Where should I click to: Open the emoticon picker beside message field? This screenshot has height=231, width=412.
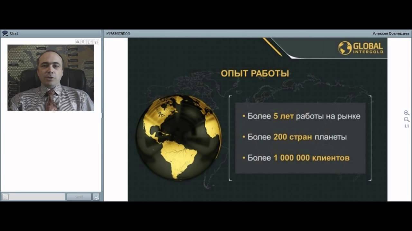point(5,197)
